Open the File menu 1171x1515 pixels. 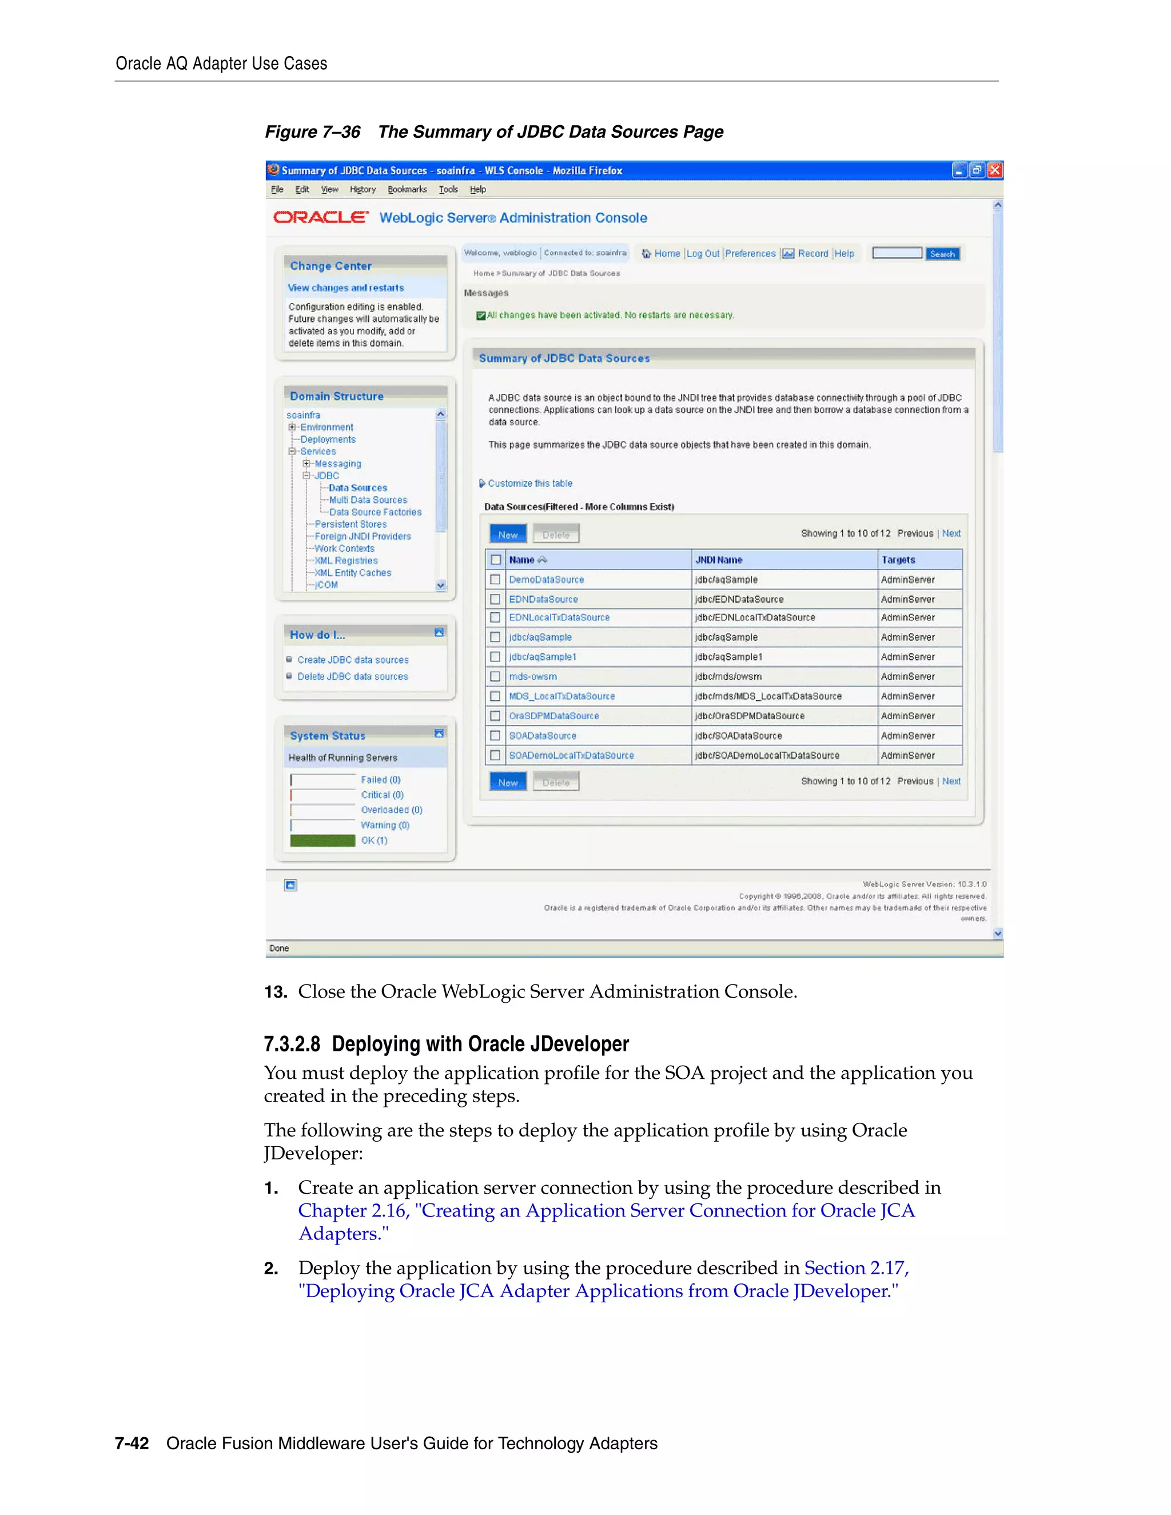click(x=277, y=189)
